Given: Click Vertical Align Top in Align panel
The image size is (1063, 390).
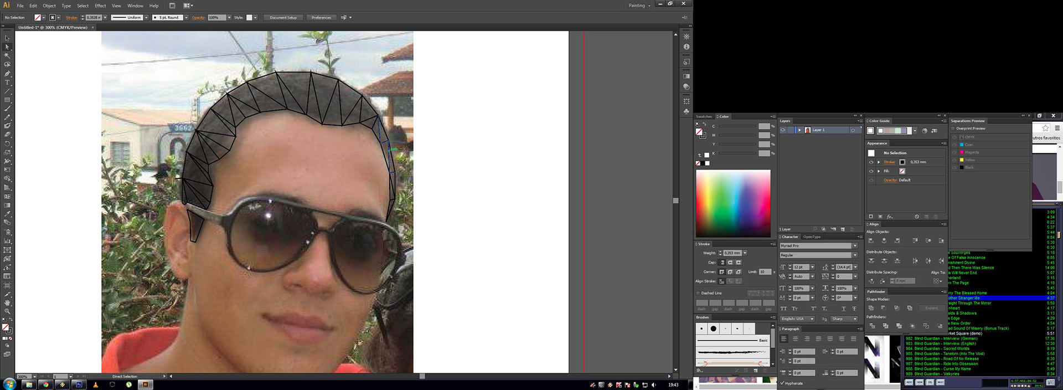Looking at the screenshot, I should pos(915,240).
